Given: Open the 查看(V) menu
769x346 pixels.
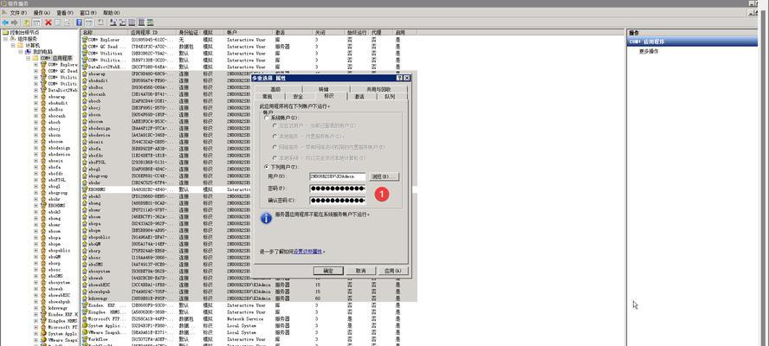Looking at the screenshot, I should tap(65, 12).
